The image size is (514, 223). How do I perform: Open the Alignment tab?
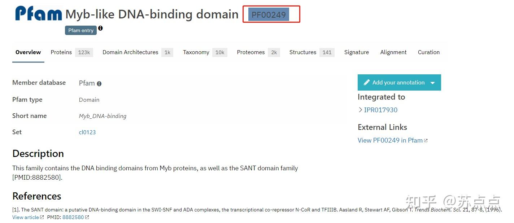(393, 52)
